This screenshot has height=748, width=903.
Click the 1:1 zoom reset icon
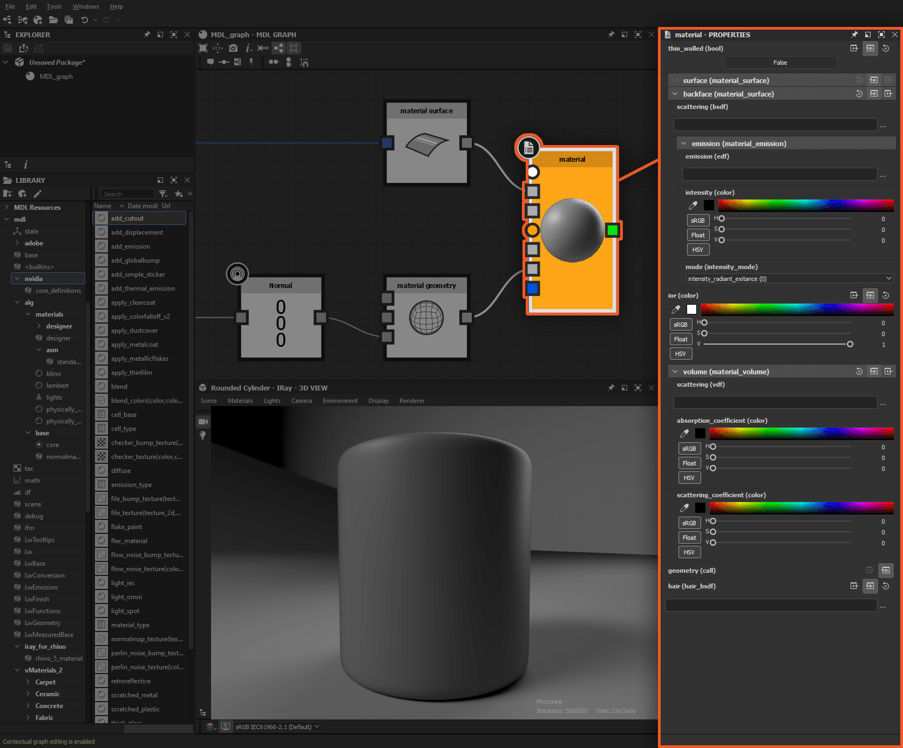pos(218,48)
